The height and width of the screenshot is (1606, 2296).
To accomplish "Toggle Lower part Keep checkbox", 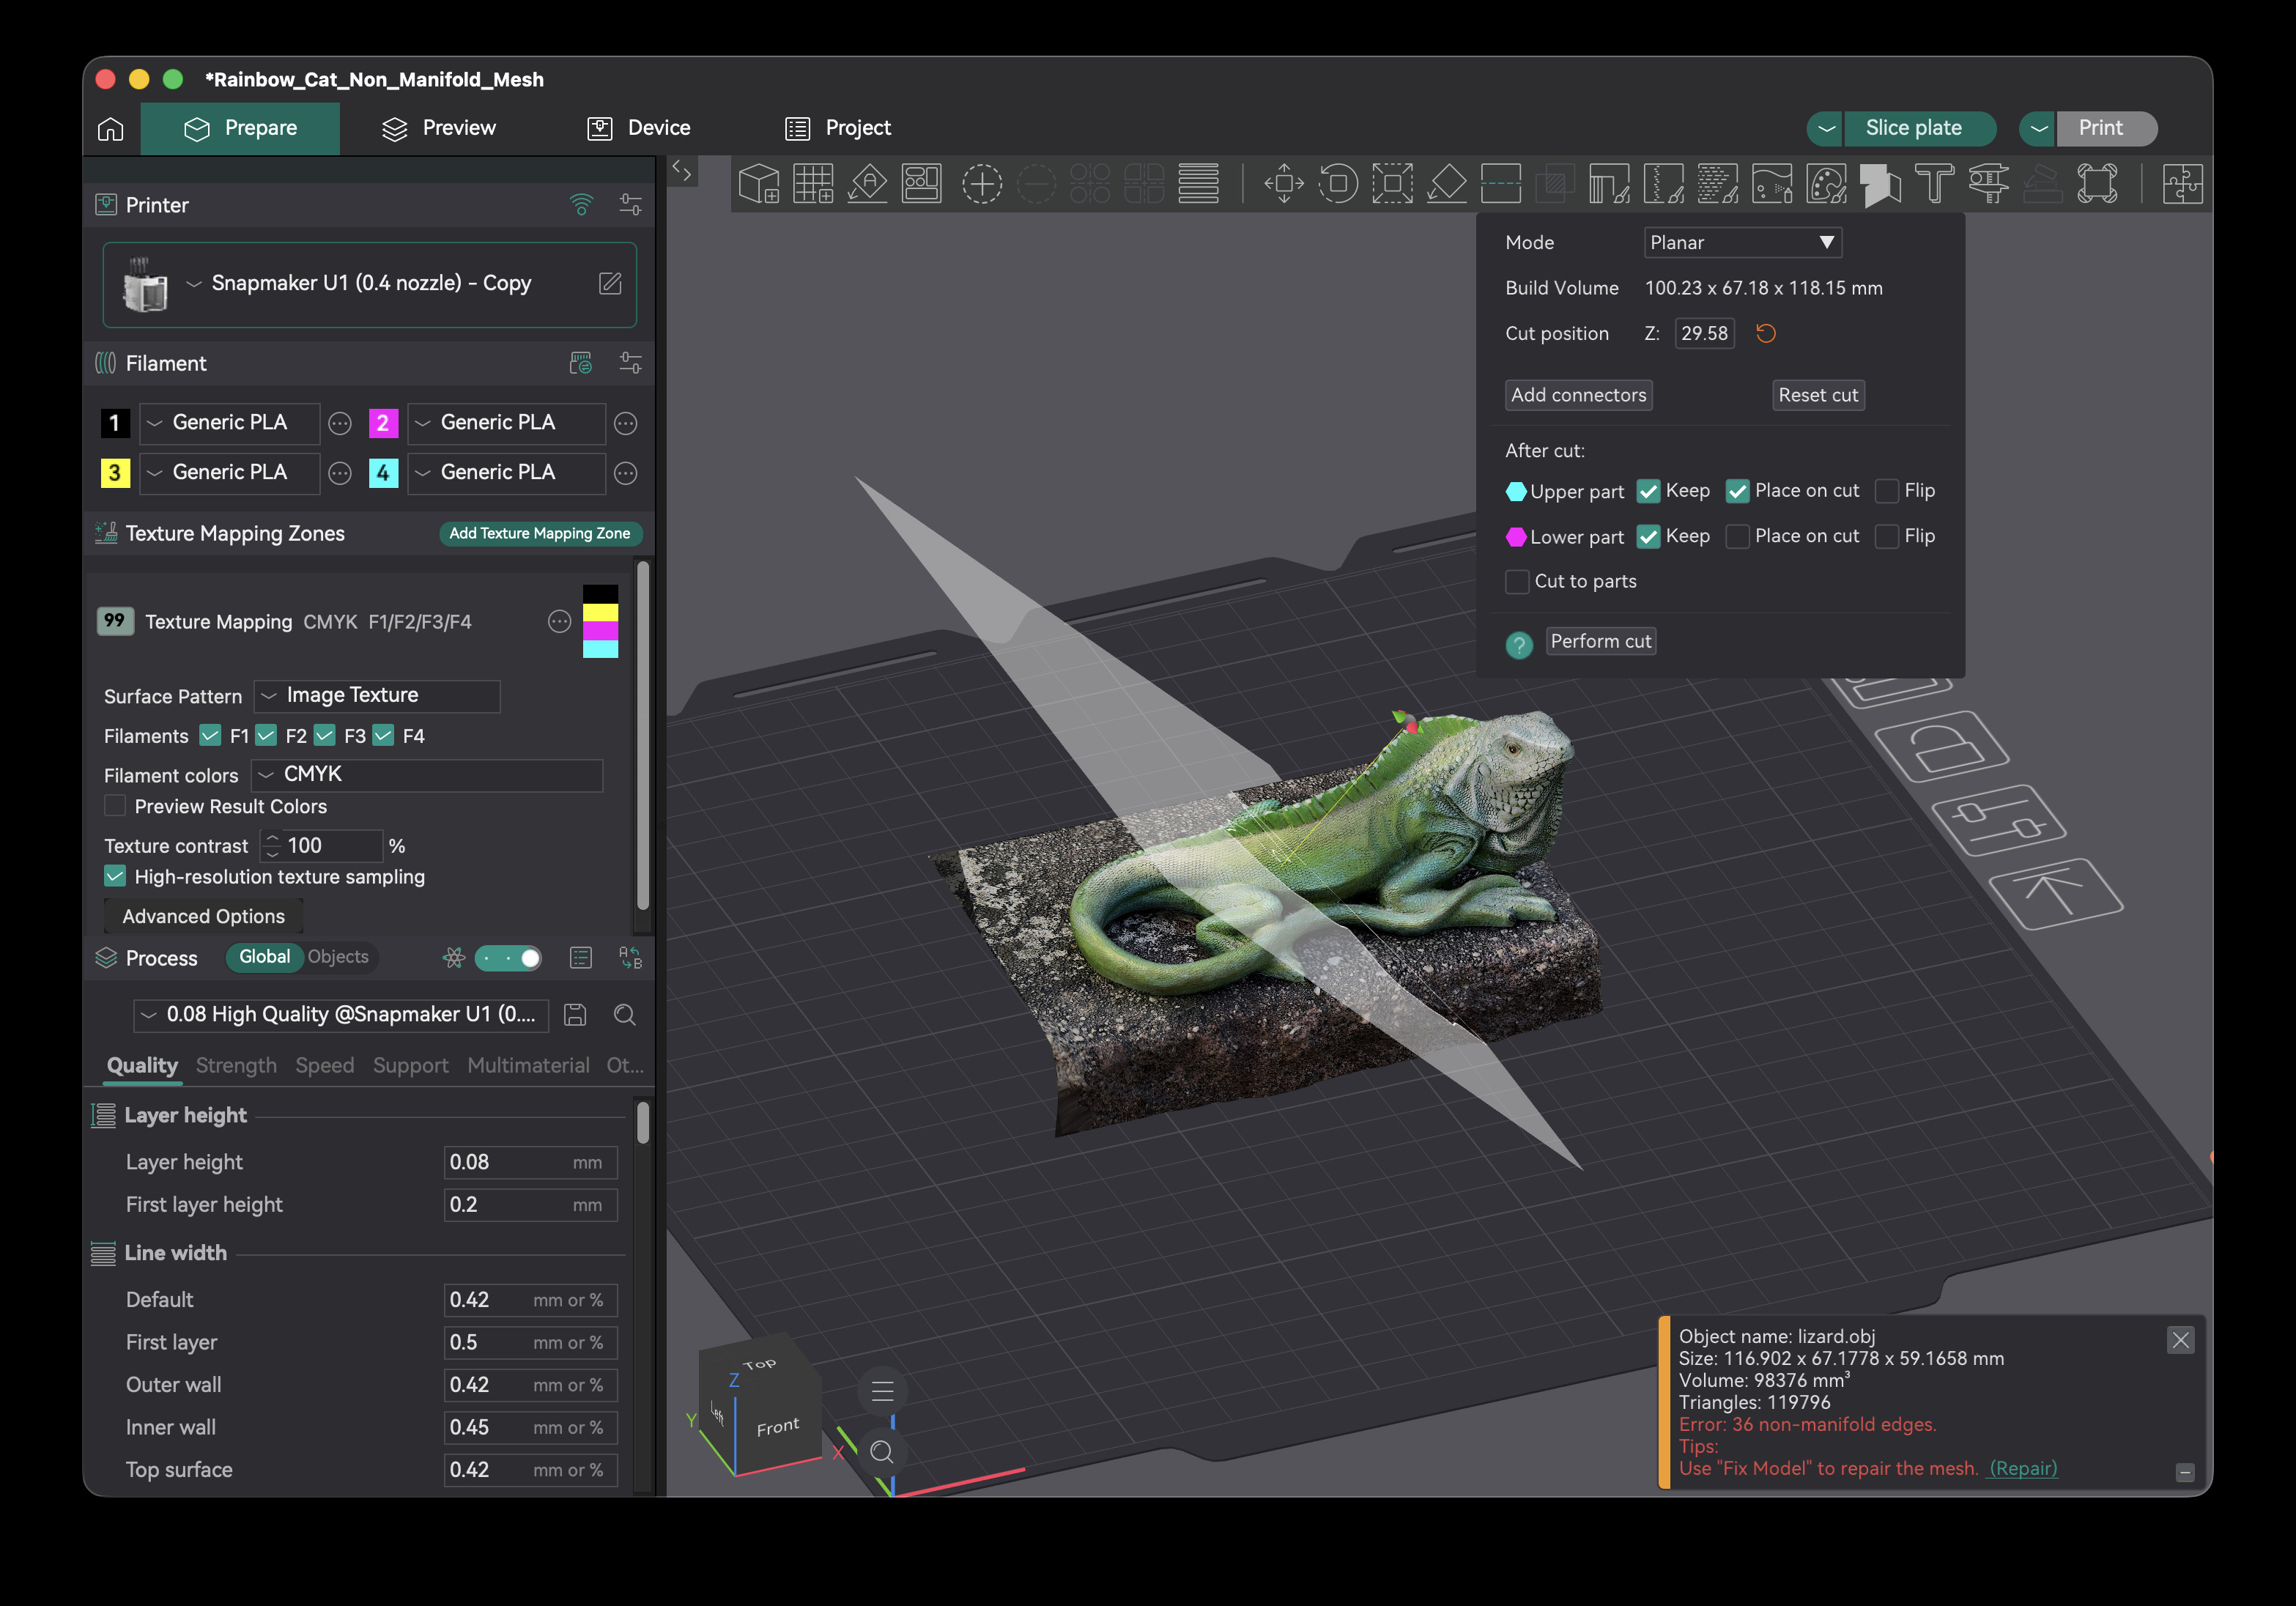I will click(1648, 536).
